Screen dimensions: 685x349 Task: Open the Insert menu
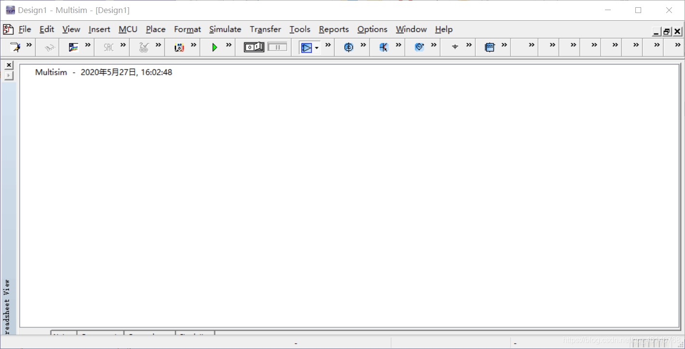tap(99, 29)
